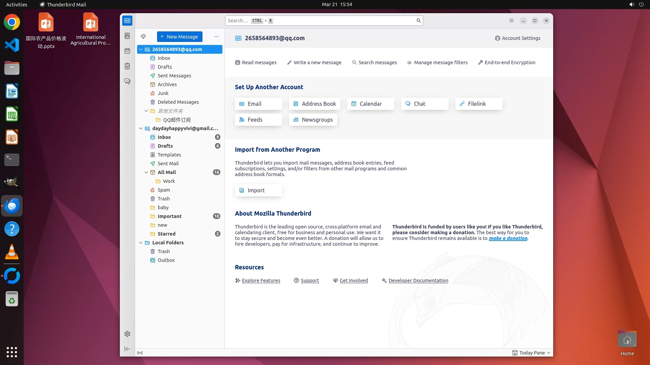This screenshot has height=365, width=650.
Task: Toggle the Today Pane
Action: [x=532, y=353]
